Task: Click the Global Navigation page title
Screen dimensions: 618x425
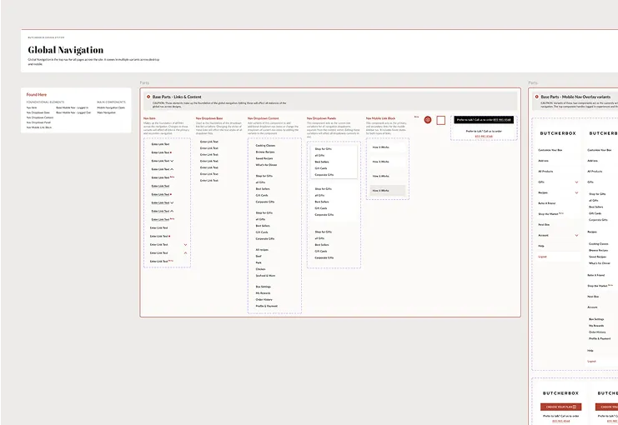Action: 65,50
